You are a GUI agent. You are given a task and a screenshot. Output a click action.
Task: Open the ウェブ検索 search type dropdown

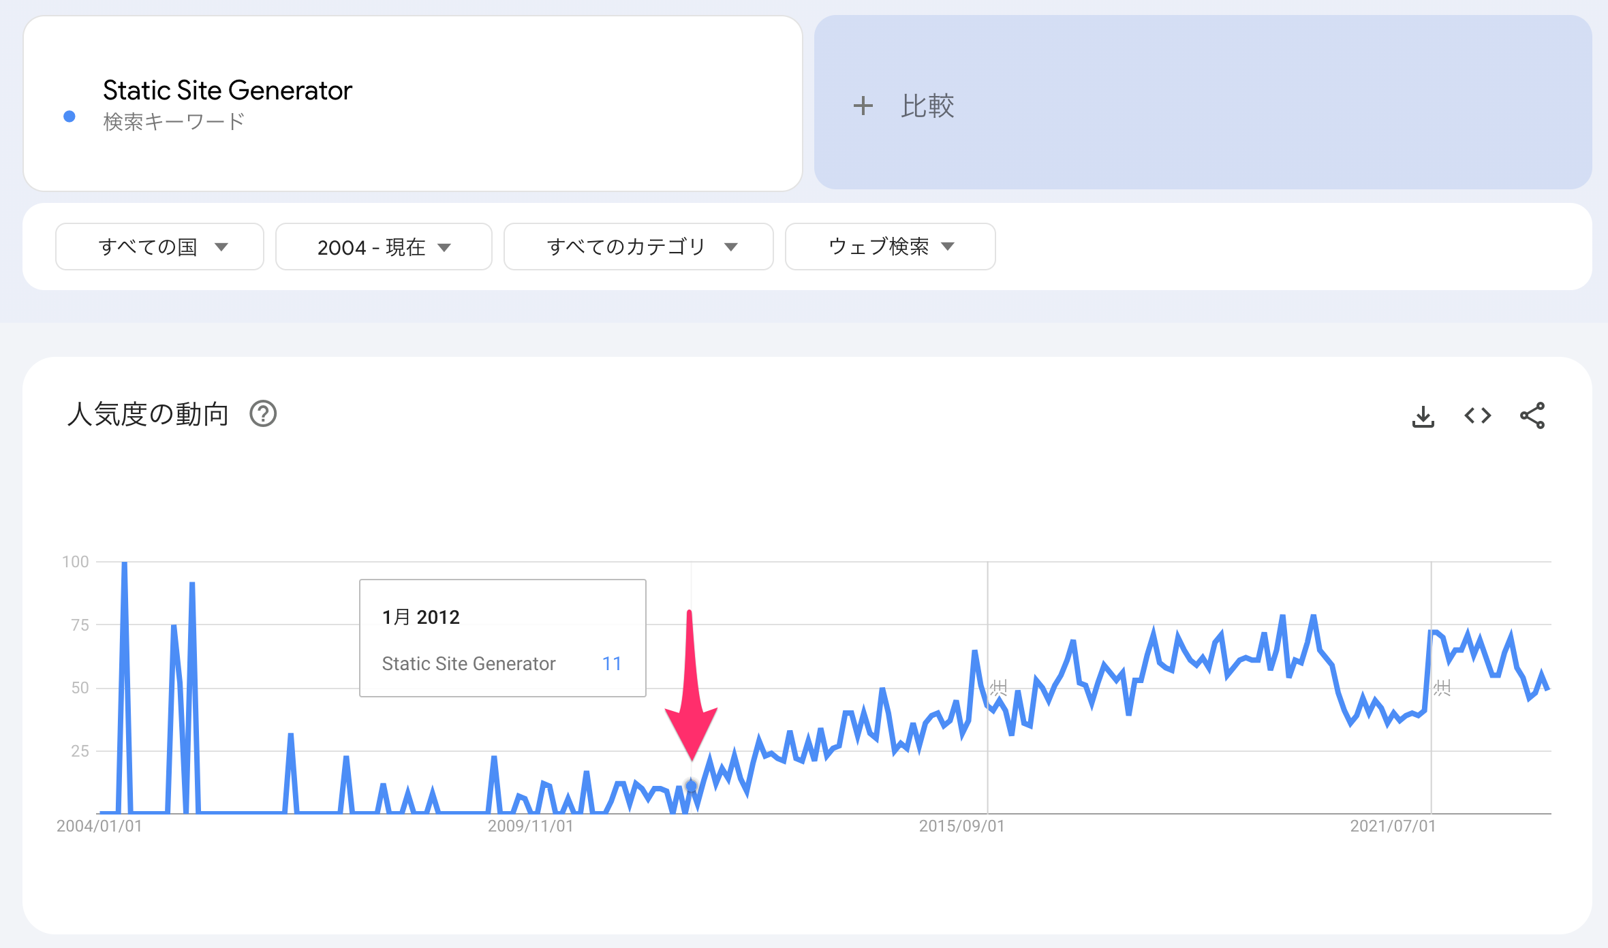pos(890,247)
